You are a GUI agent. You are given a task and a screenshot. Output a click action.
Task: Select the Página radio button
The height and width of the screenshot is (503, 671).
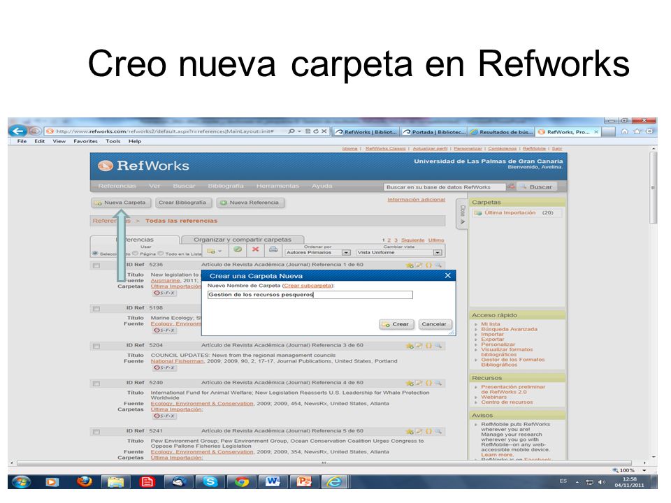[x=135, y=253]
